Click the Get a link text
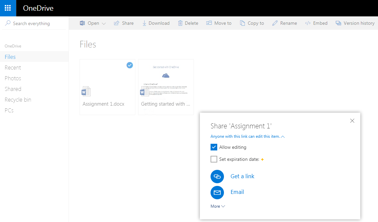 242,176
